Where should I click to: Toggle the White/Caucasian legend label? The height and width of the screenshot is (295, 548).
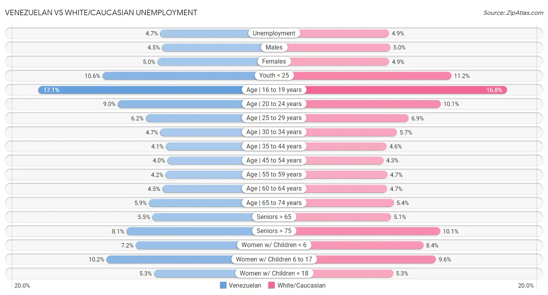(x=301, y=285)
